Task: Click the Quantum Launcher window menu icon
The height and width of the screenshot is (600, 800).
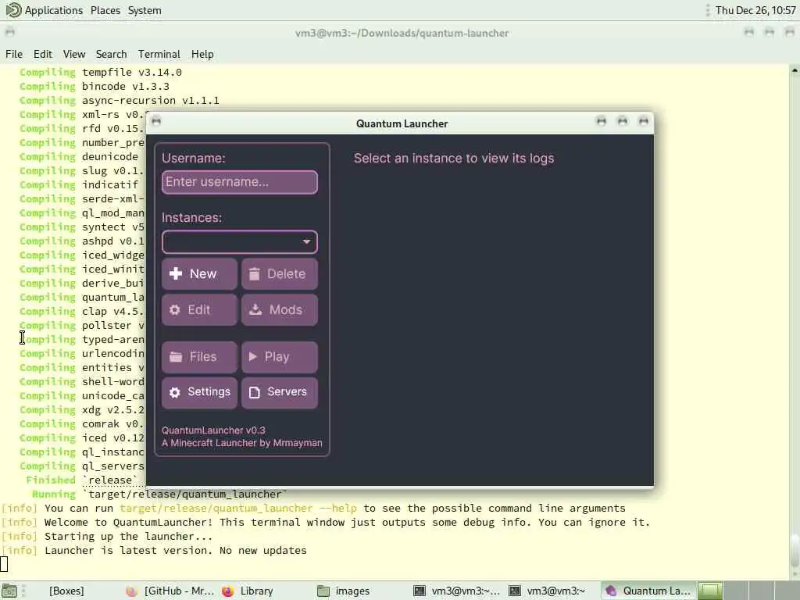Action: point(156,121)
